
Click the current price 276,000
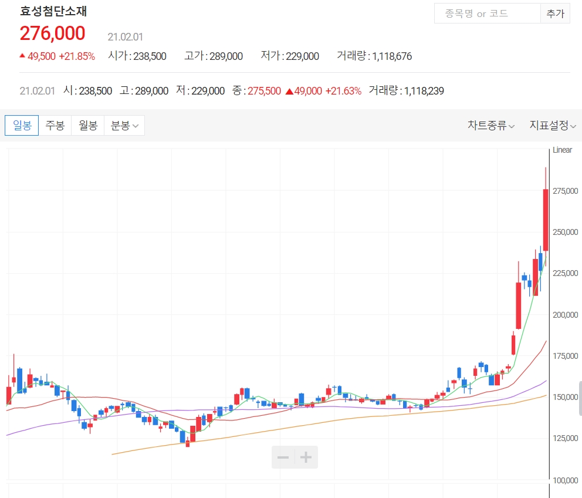click(x=52, y=33)
